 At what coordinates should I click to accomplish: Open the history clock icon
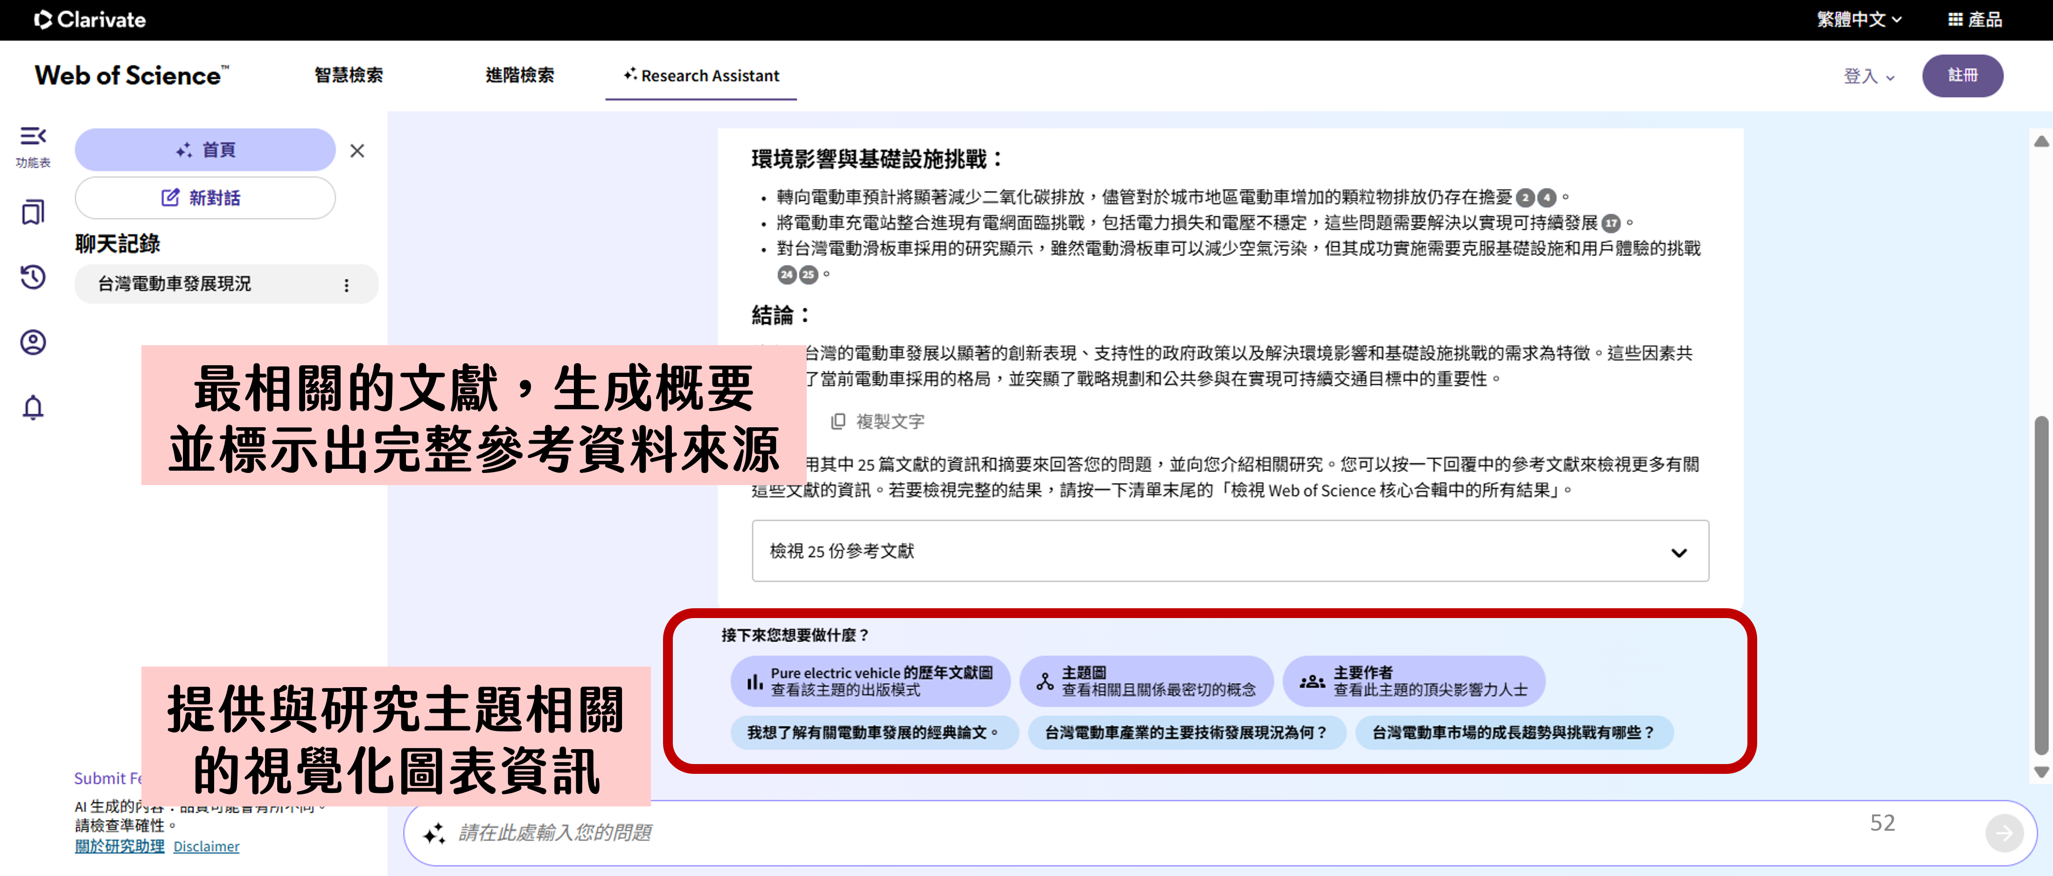click(x=33, y=277)
